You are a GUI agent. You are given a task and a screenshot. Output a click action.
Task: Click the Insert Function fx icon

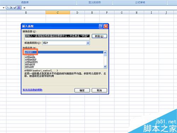click(x=19, y=8)
